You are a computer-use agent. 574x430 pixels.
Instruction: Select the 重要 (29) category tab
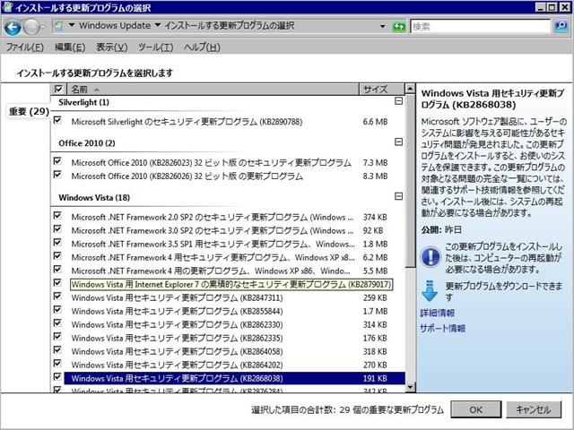click(x=29, y=111)
